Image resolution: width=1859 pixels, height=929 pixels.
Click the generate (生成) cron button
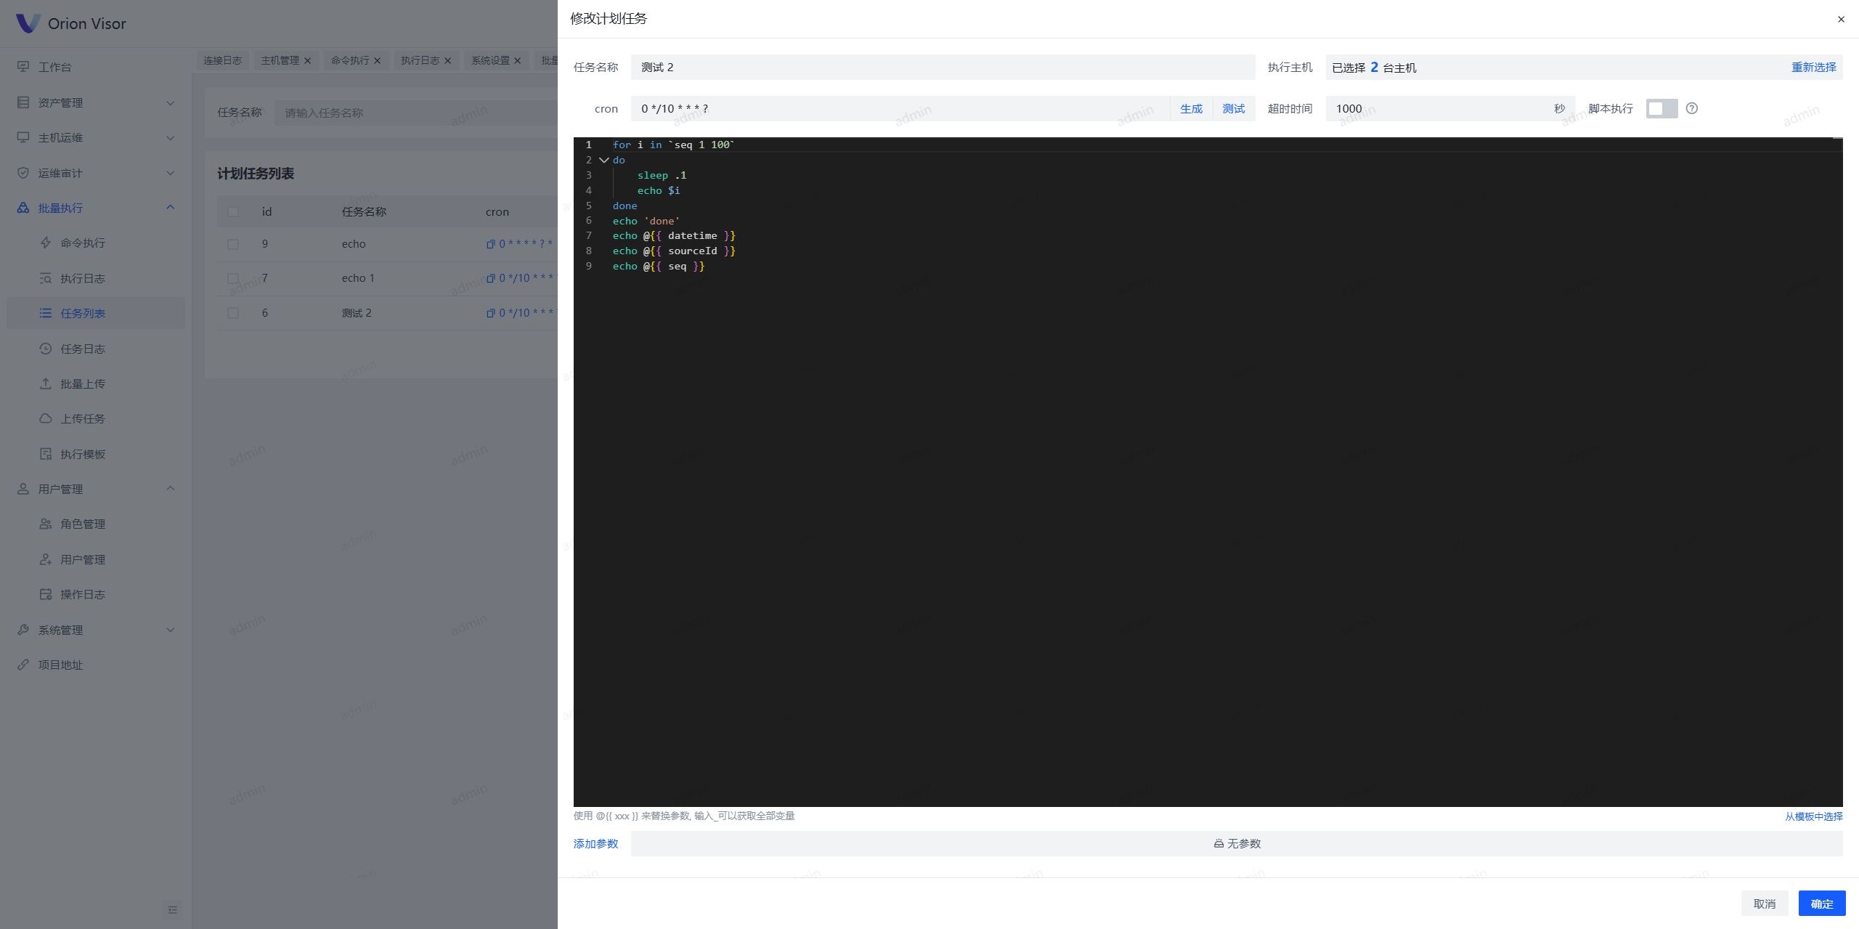point(1191,108)
